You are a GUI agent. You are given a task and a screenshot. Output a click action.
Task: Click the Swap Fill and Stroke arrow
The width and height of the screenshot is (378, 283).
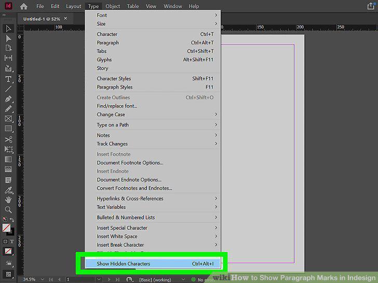coord(12,219)
